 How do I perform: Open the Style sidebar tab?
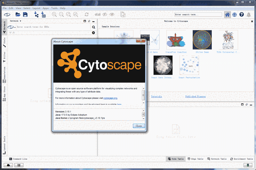pos(4,42)
